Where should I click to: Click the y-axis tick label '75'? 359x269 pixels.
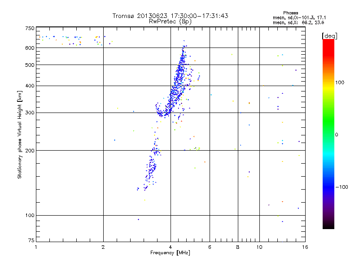tap(31, 240)
